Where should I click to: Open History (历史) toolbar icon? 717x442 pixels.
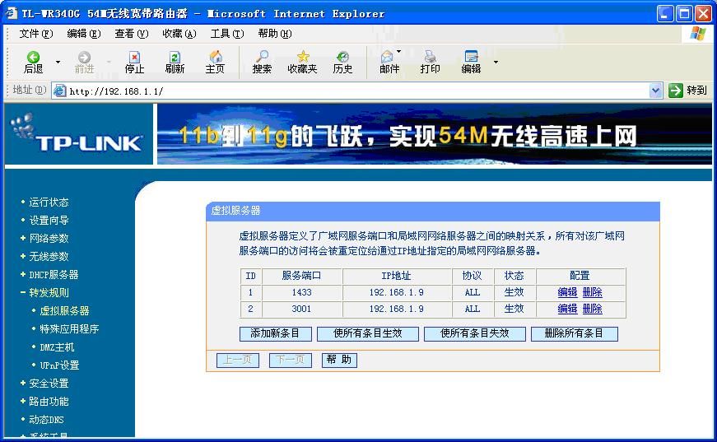[342, 57]
